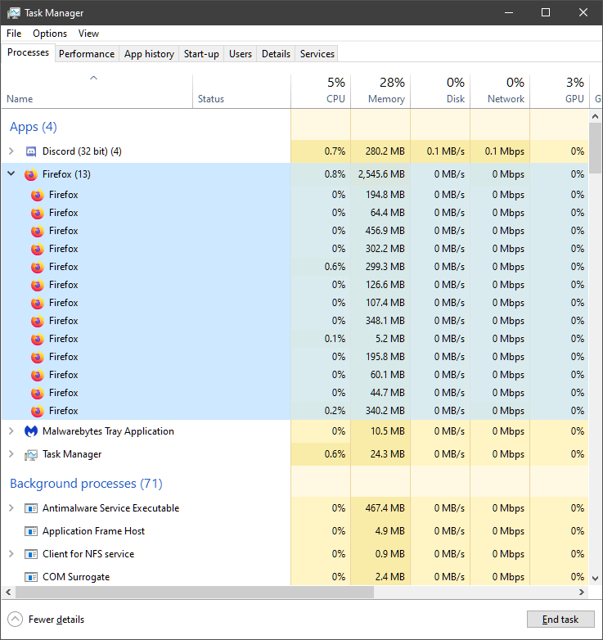Image resolution: width=603 pixels, height=640 pixels.
Task: Click the Task Manager title bar icon
Action: tap(13, 12)
